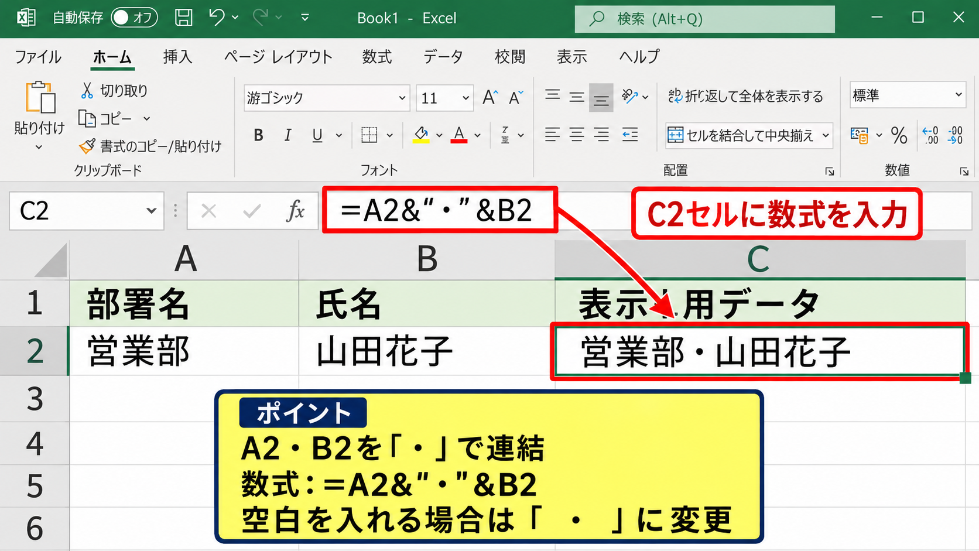Open the Name Box C2 dropdown arrow
This screenshot has height=551, width=979.
pyautogui.click(x=151, y=211)
